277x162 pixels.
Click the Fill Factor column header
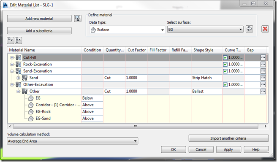pyautogui.click(x=158, y=50)
